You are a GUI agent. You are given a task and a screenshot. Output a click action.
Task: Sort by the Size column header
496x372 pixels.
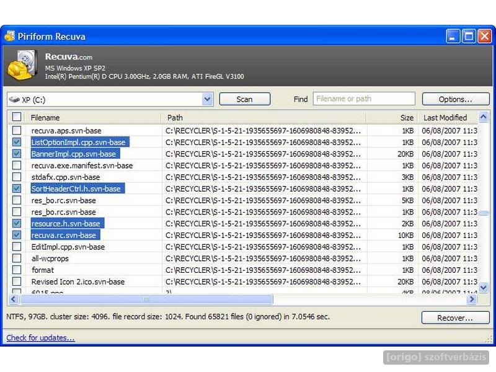pyautogui.click(x=392, y=117)
